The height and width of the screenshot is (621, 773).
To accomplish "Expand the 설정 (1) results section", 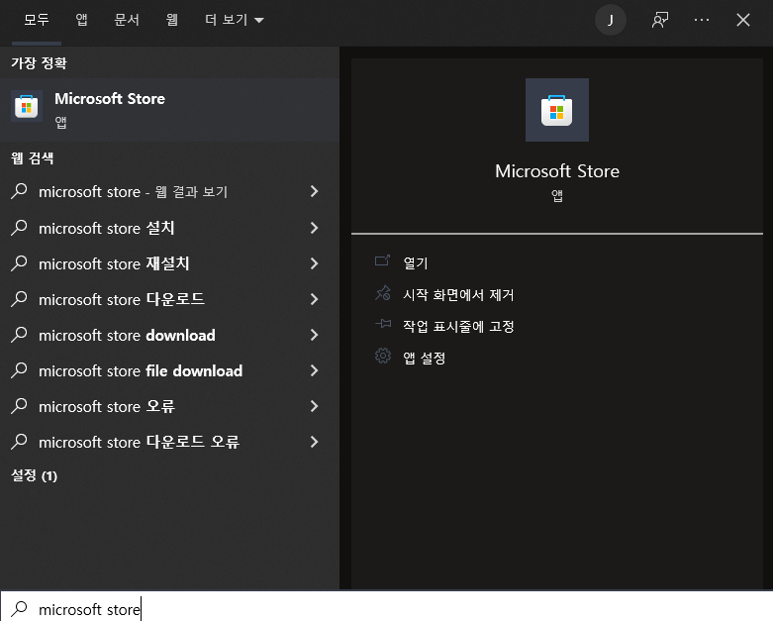I will click(x=34, y=475).
